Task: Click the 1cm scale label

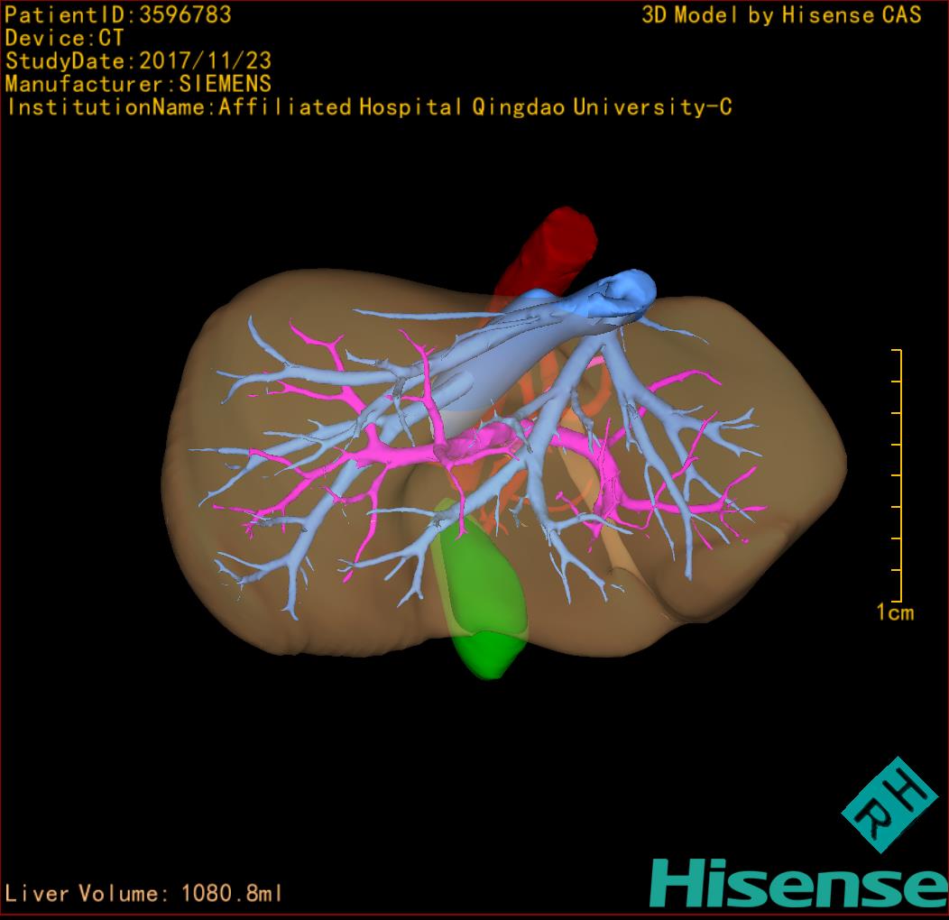Action: click(894, 613)
